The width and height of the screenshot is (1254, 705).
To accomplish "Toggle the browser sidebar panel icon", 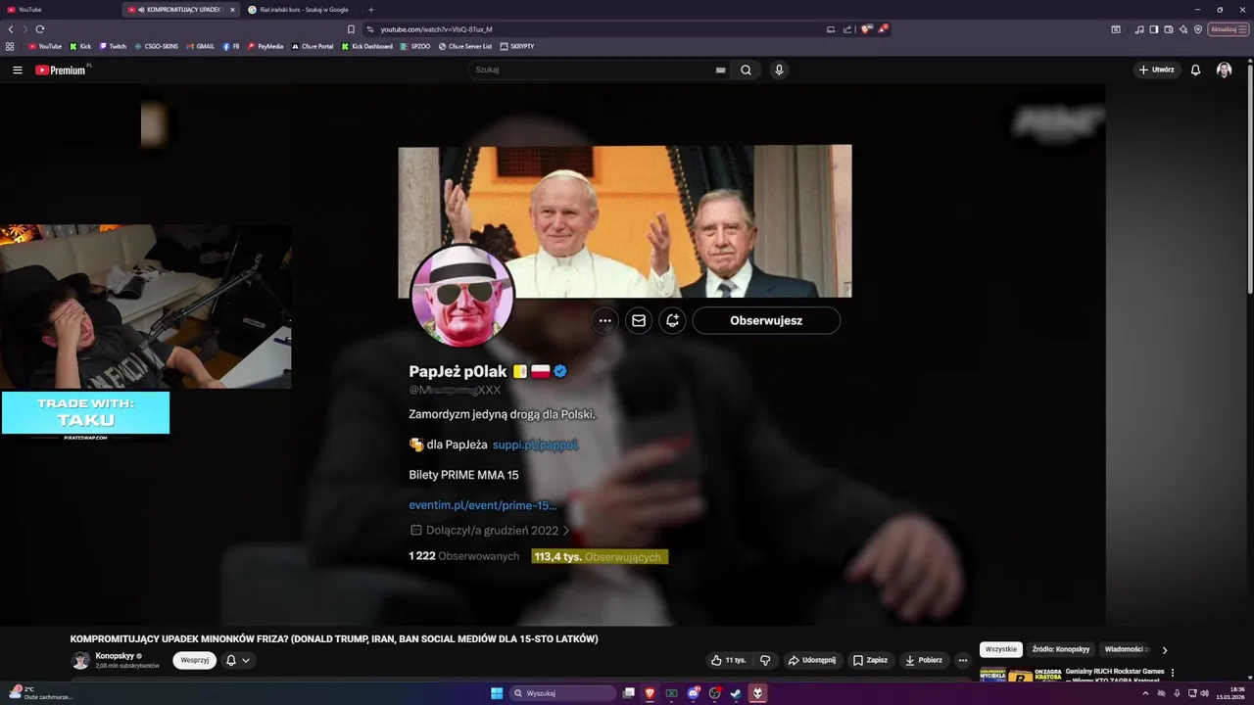I will pyautogui.click(x=1154, y=29).
